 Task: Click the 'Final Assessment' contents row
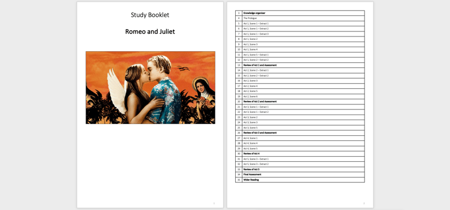click(300, 175)
